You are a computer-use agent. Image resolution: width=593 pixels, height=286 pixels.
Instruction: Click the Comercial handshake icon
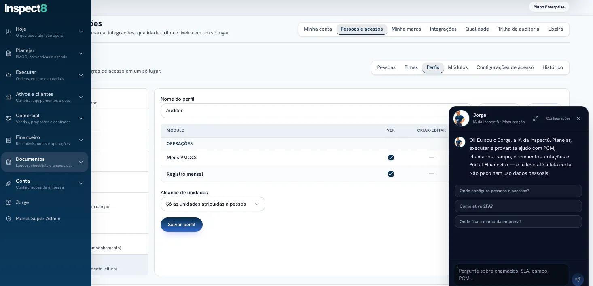[x=8, y=118]
